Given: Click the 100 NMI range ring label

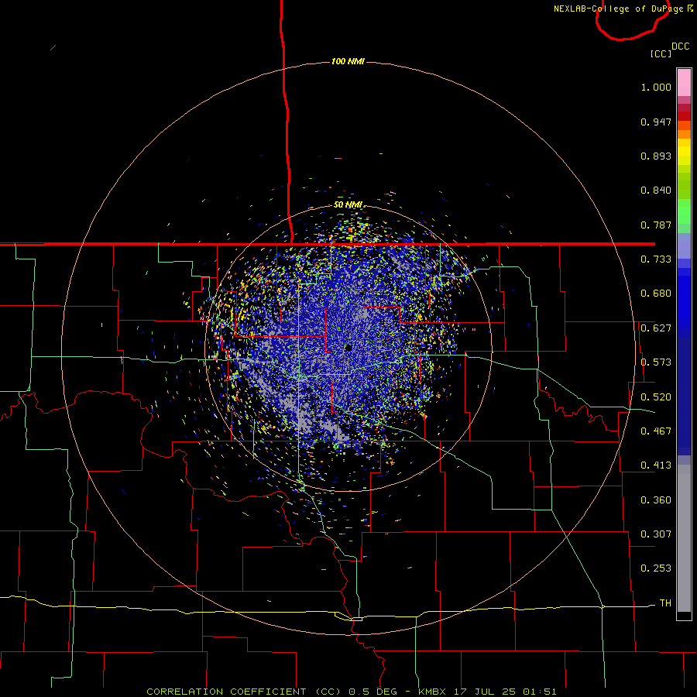Looking at the screenshot, I should 348,61.
